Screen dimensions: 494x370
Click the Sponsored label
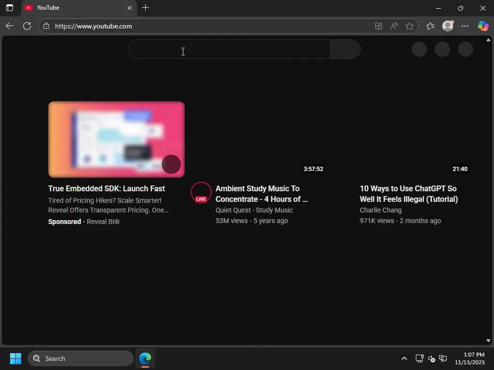pos(65,222)
